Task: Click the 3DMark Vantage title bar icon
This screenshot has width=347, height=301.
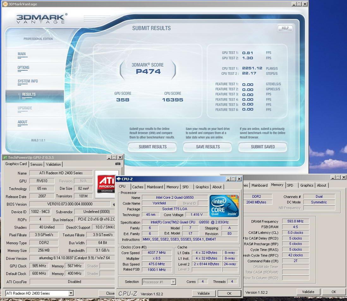Action: coord(5,4)
